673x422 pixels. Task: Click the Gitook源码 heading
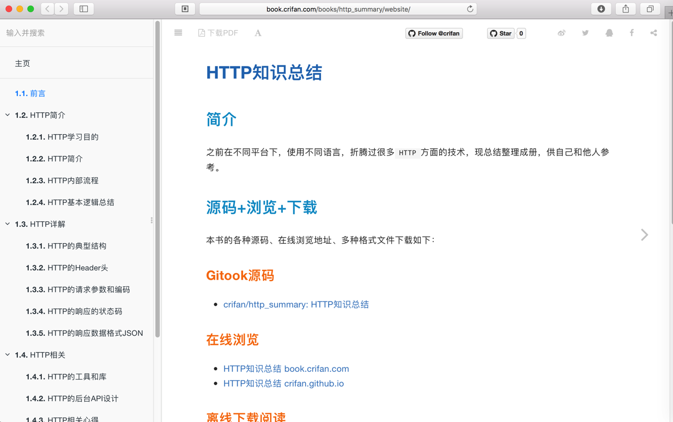[240, 275]
